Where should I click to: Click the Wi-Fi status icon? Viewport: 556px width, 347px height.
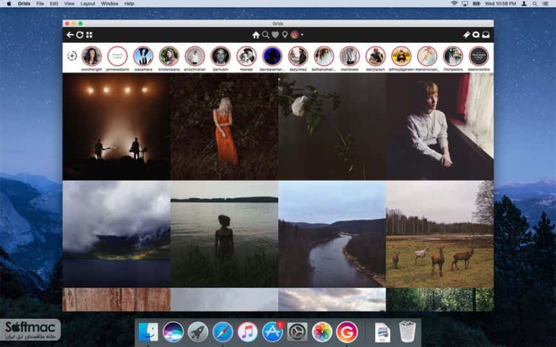click(454, 4)
